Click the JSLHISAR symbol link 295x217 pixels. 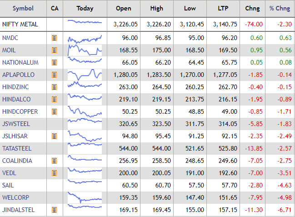[15, 136]
